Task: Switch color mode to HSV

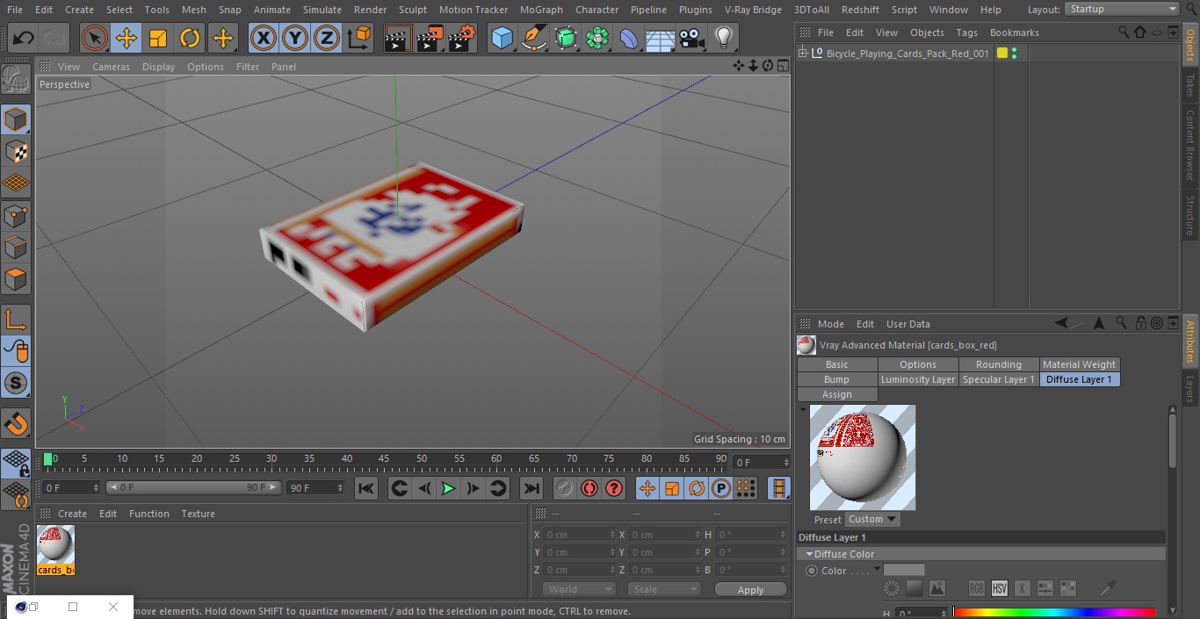Action: 999,588
